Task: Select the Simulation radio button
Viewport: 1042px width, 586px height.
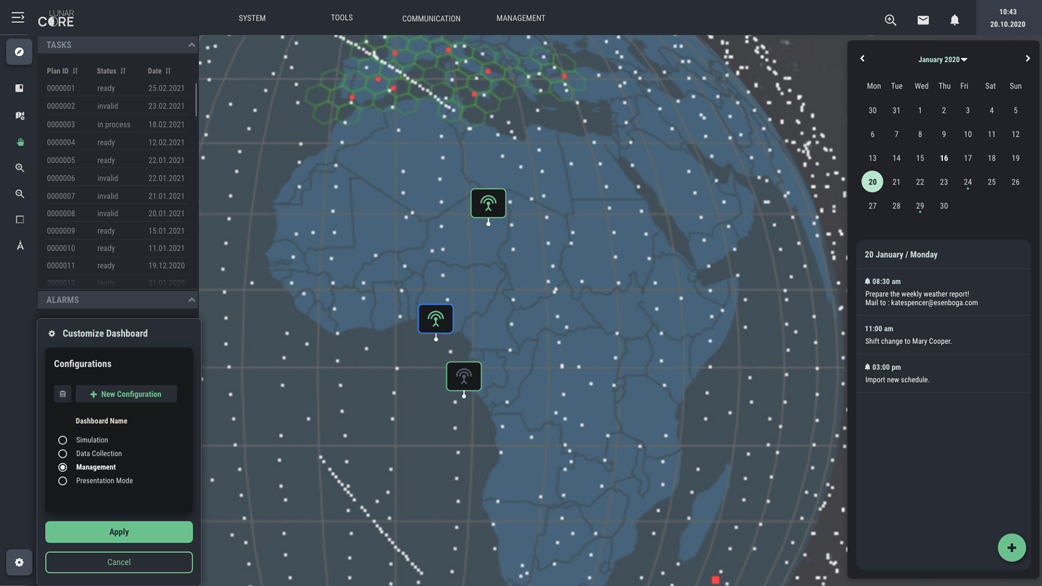Action: (63, 440)
